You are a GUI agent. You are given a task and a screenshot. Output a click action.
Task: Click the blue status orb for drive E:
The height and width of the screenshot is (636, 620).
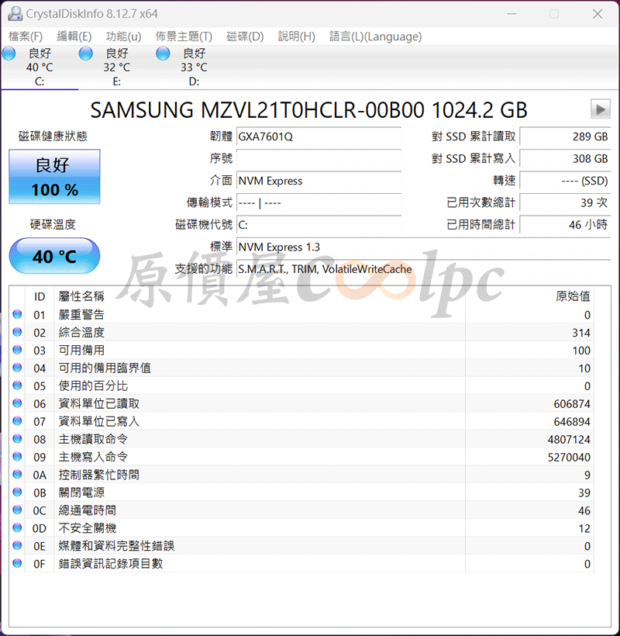[x=86, y=54]
